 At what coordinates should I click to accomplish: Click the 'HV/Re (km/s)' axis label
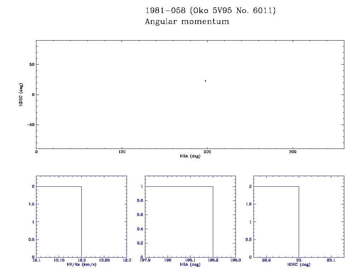(81, 264)
